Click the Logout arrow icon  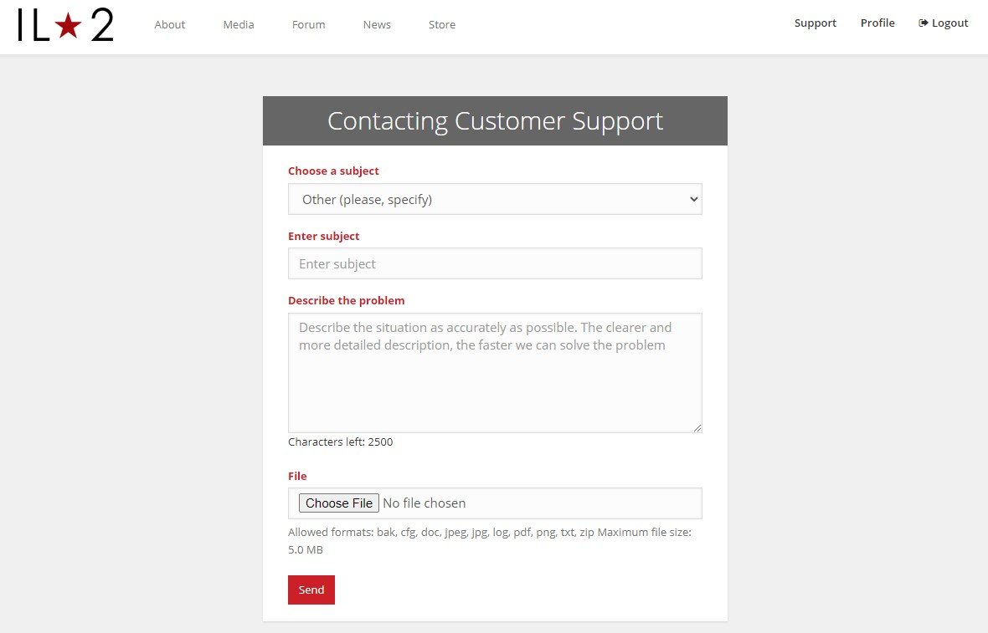tap(924, 23)
